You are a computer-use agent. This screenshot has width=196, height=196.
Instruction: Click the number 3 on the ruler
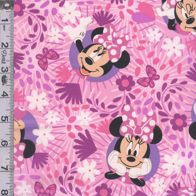coord(5,69)
